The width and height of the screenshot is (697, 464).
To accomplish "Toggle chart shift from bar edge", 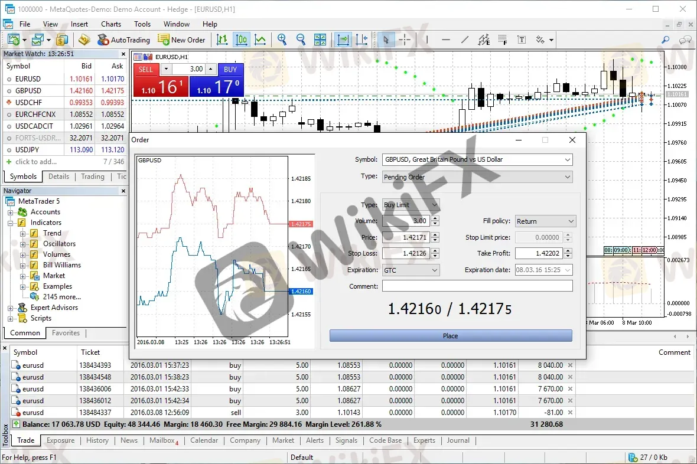I will pyautogui.click(x=362, y=40).
